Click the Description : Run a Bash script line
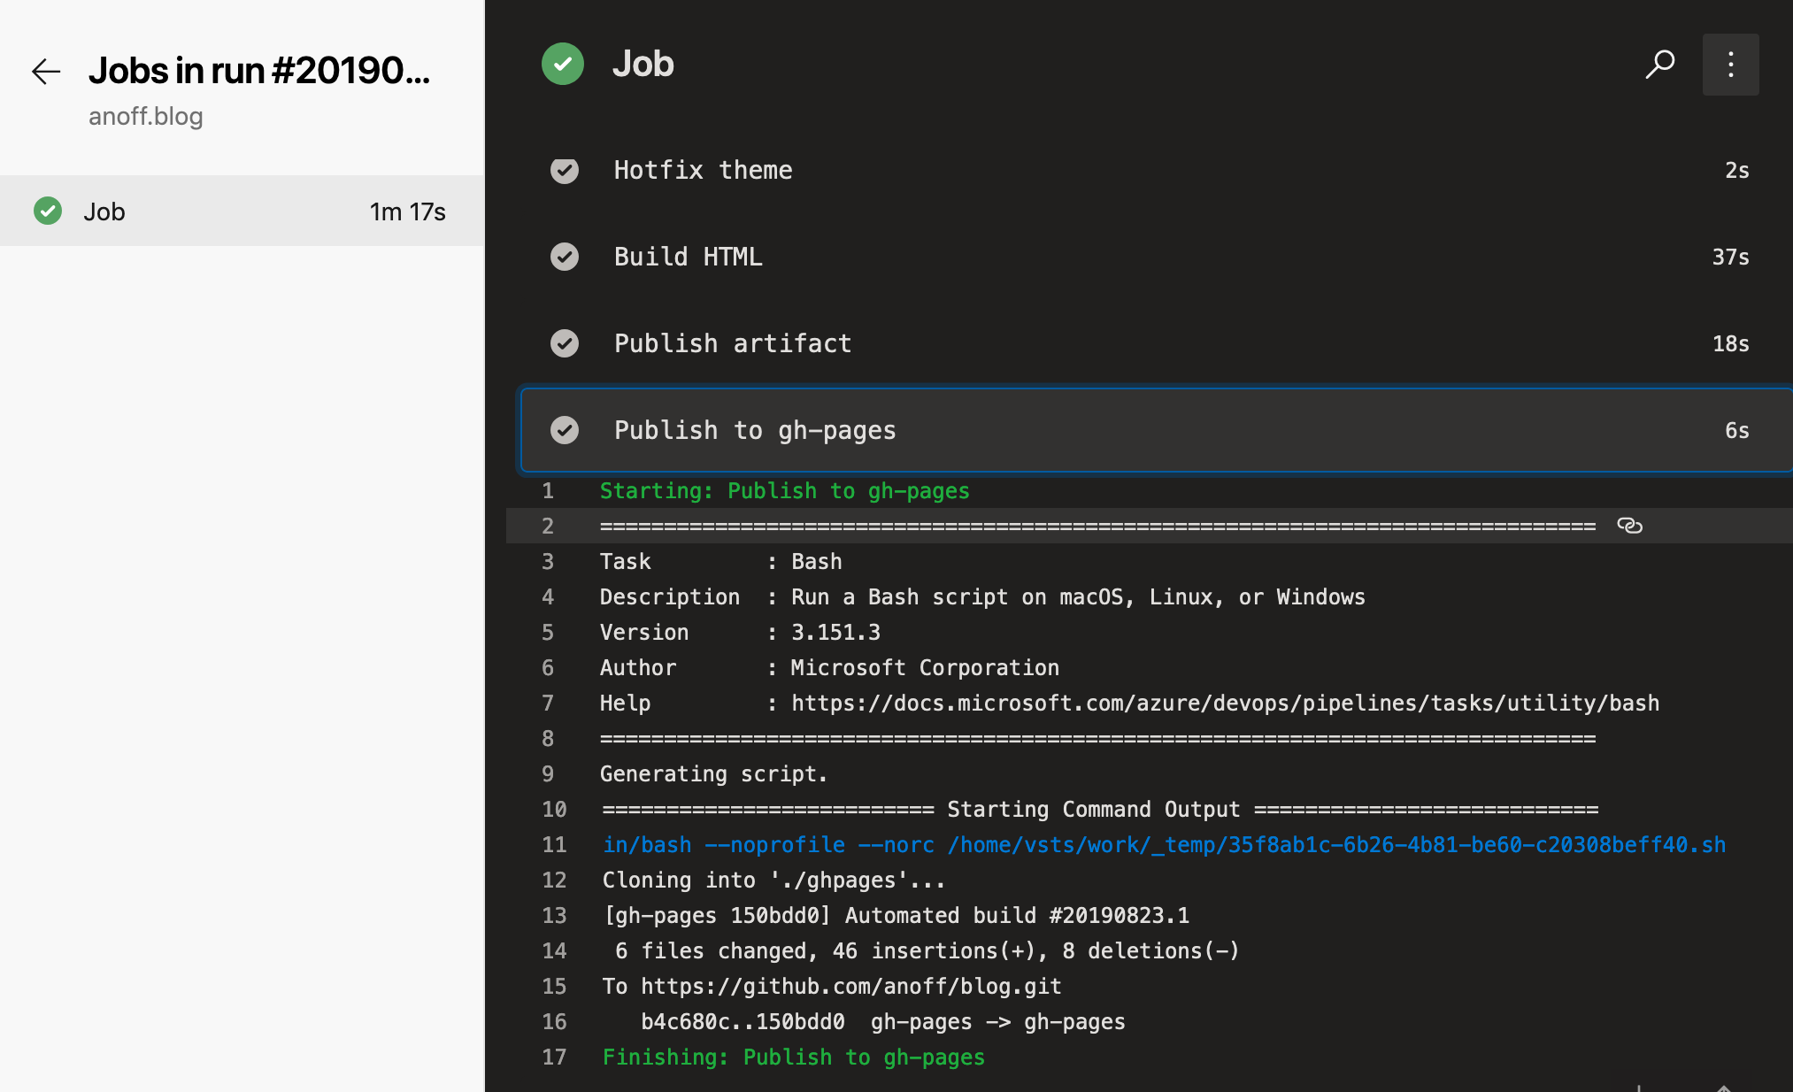Screen dimensions: 1793x1092 pos(982,596)
